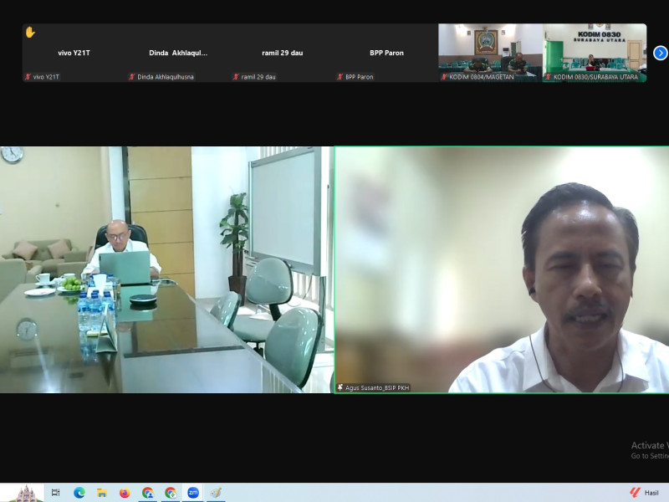Launch Firefox from the taskbar
669x502 pixels.
click(x=125, y=493)
